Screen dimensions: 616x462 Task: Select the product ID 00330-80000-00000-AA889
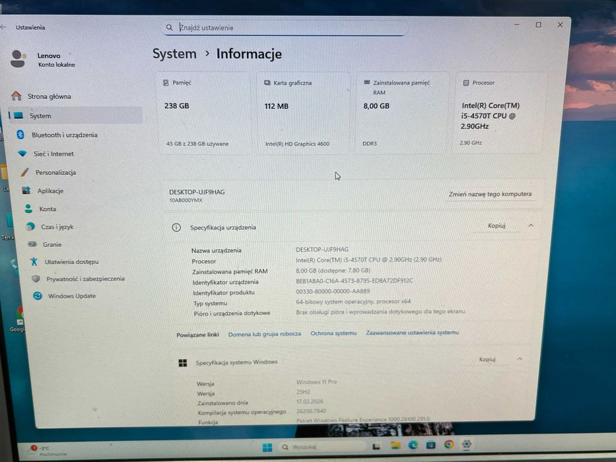pyautogui.click(x=333, y=291)
